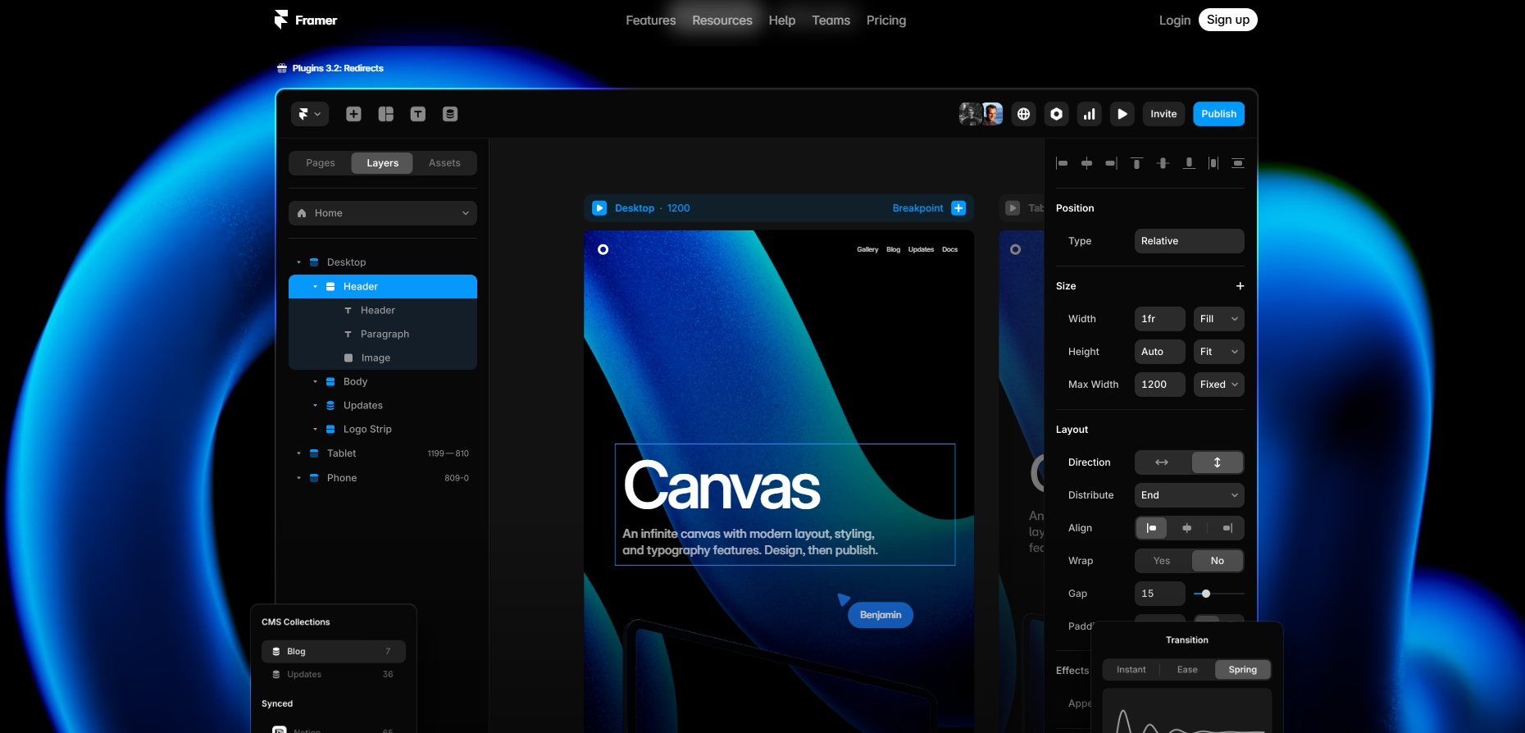Open the Blog CMS collection
The height and width of the screenshot is (733, 1525).
click(334, 651)
